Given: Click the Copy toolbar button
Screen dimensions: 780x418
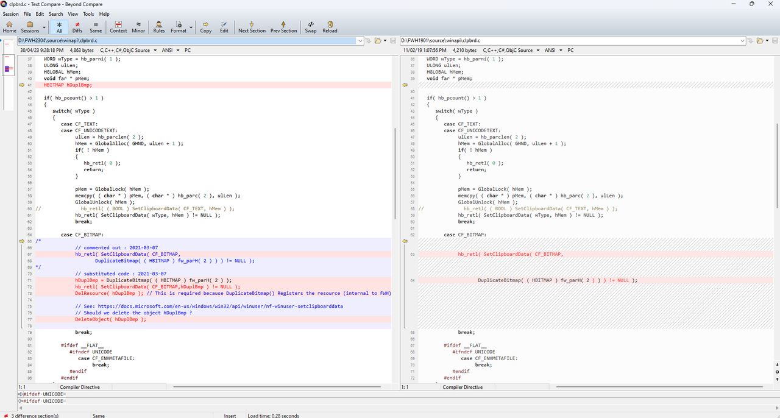Looking at the screenshot, I should coord(206,27).
